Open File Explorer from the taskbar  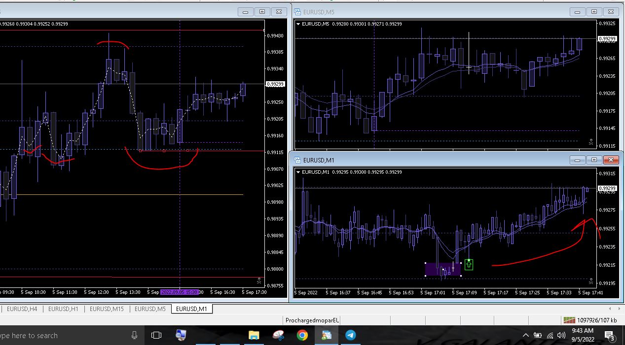click(254, 335)
